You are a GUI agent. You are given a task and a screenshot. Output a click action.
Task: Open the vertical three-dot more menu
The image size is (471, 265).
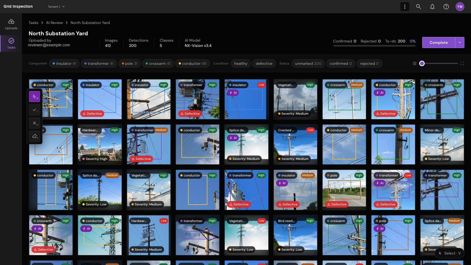pyautogui.click(x=405, y=7)
